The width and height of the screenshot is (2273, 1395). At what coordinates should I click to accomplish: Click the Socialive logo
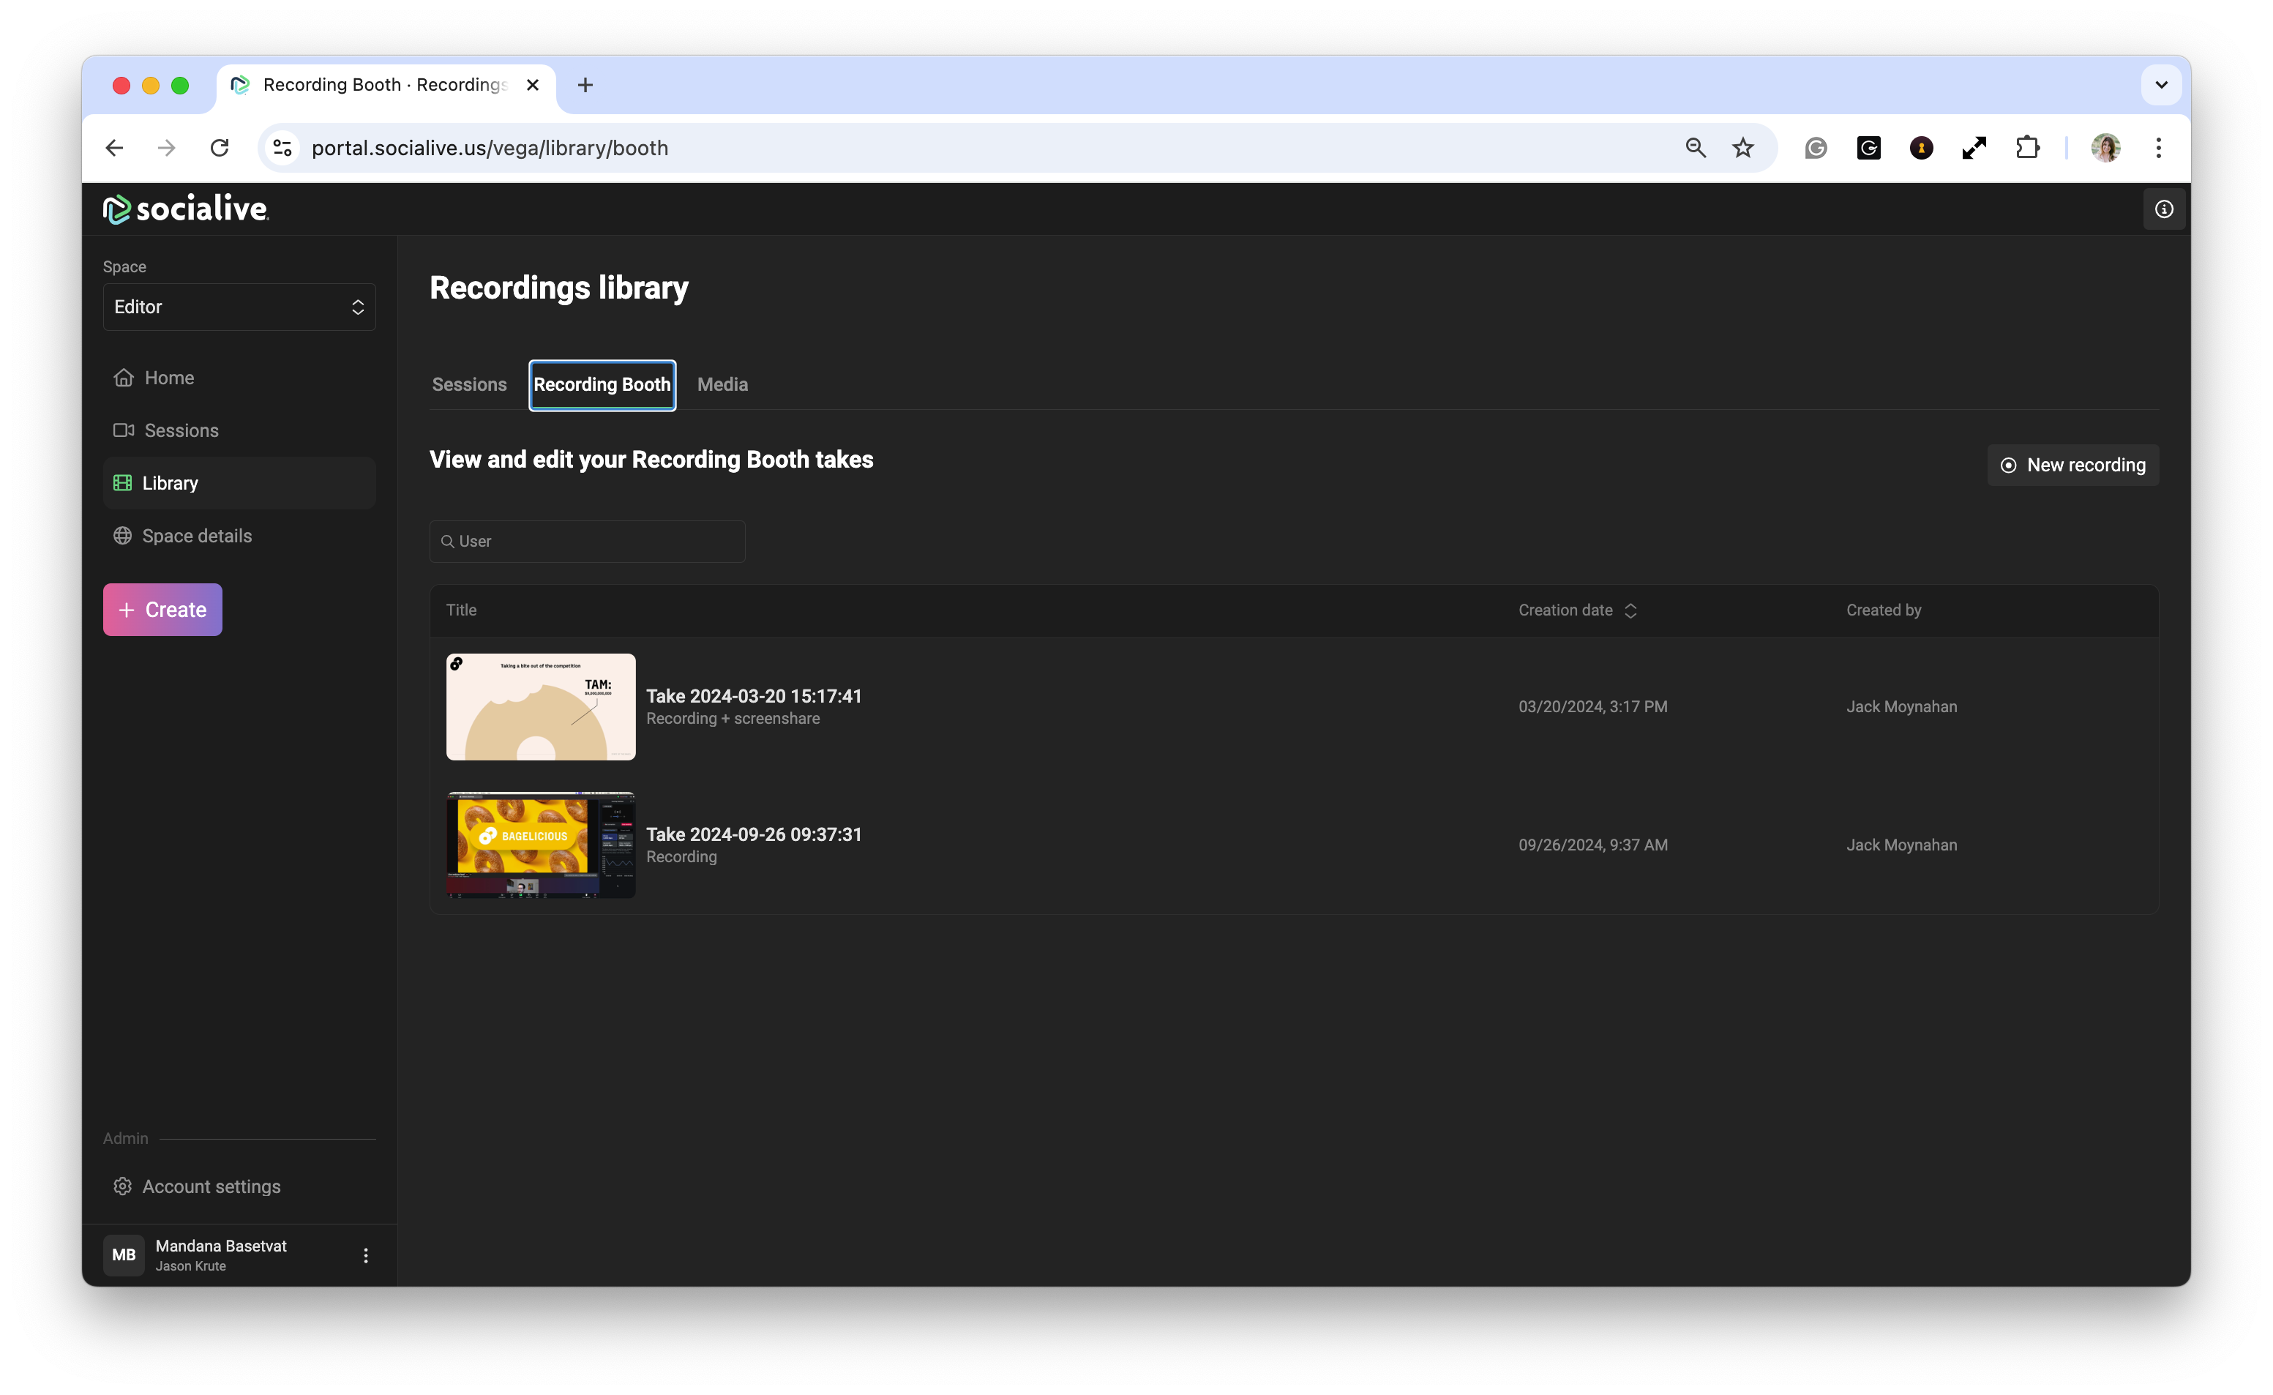coord(185,209)
